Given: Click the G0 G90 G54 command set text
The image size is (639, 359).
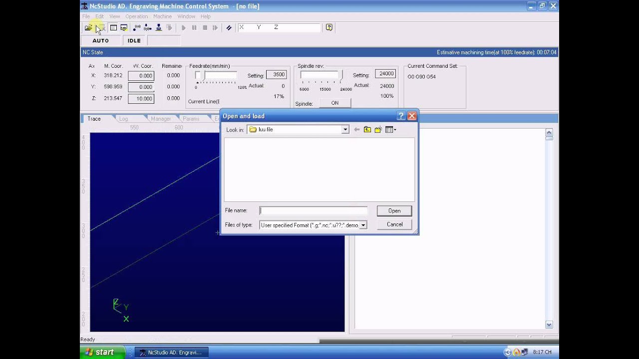Looking at the screenshot, I should pos(421,77).
